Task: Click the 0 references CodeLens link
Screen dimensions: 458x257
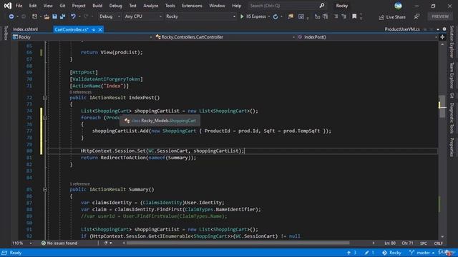Action: coord(80,92)
